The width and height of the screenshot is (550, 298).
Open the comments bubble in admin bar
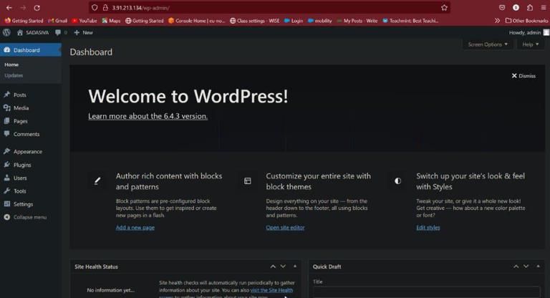pos(61,33)
